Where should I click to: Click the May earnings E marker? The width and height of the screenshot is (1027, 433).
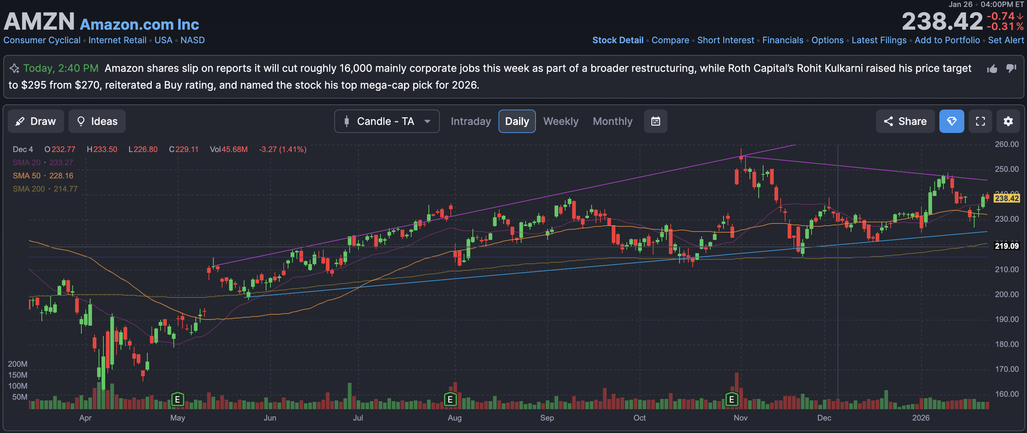pos(177,399)
